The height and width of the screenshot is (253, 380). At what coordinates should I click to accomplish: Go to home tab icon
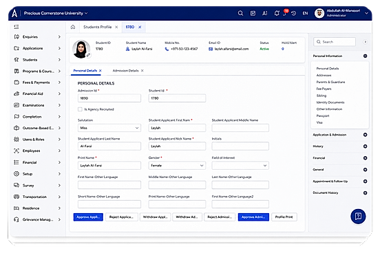[x=73, y=27]
